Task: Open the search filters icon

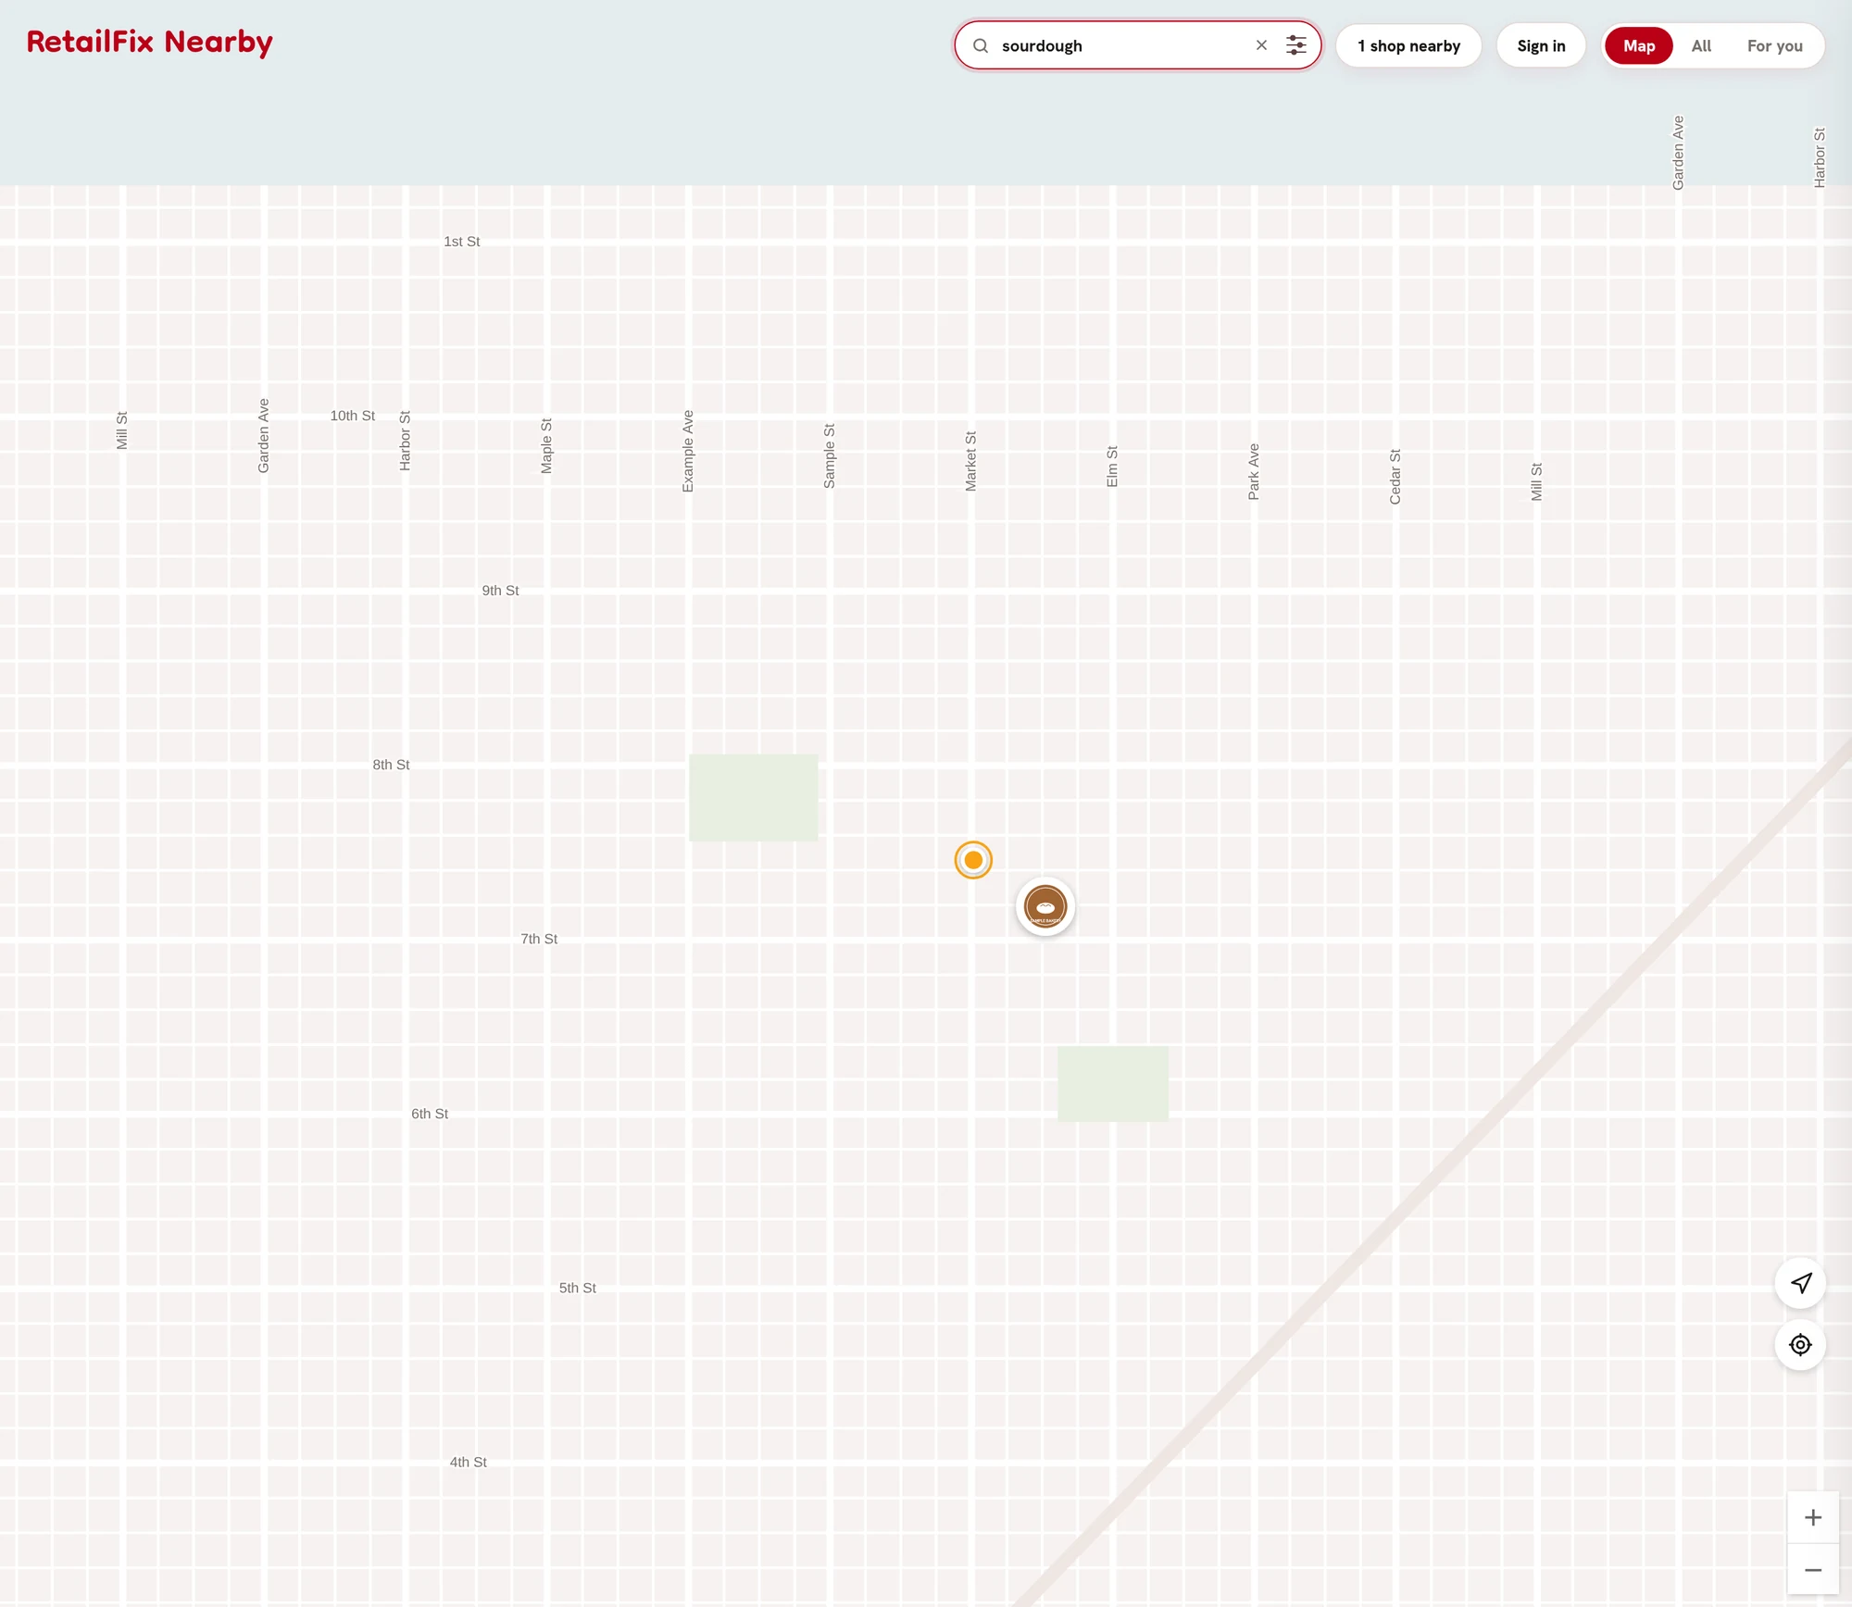Action: (x=1296, y=45)
